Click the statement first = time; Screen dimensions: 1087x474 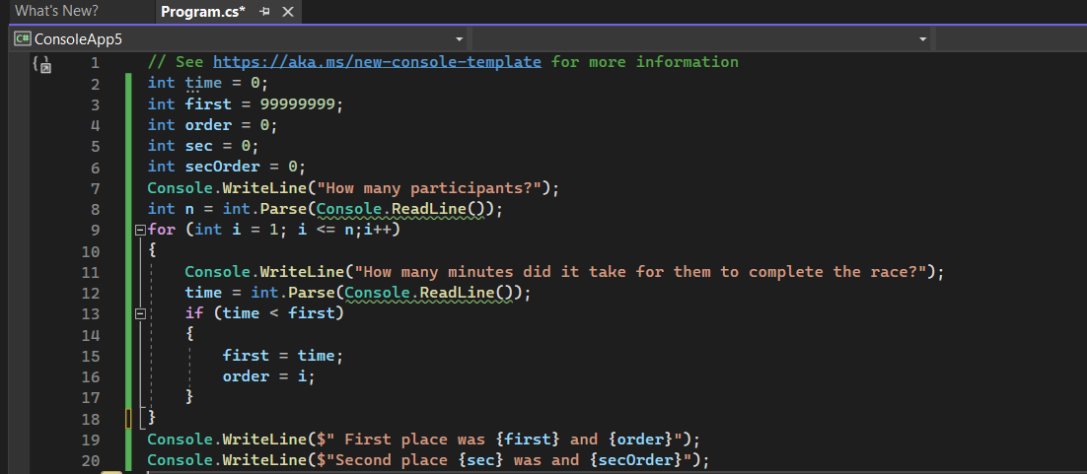click(283, 356)
